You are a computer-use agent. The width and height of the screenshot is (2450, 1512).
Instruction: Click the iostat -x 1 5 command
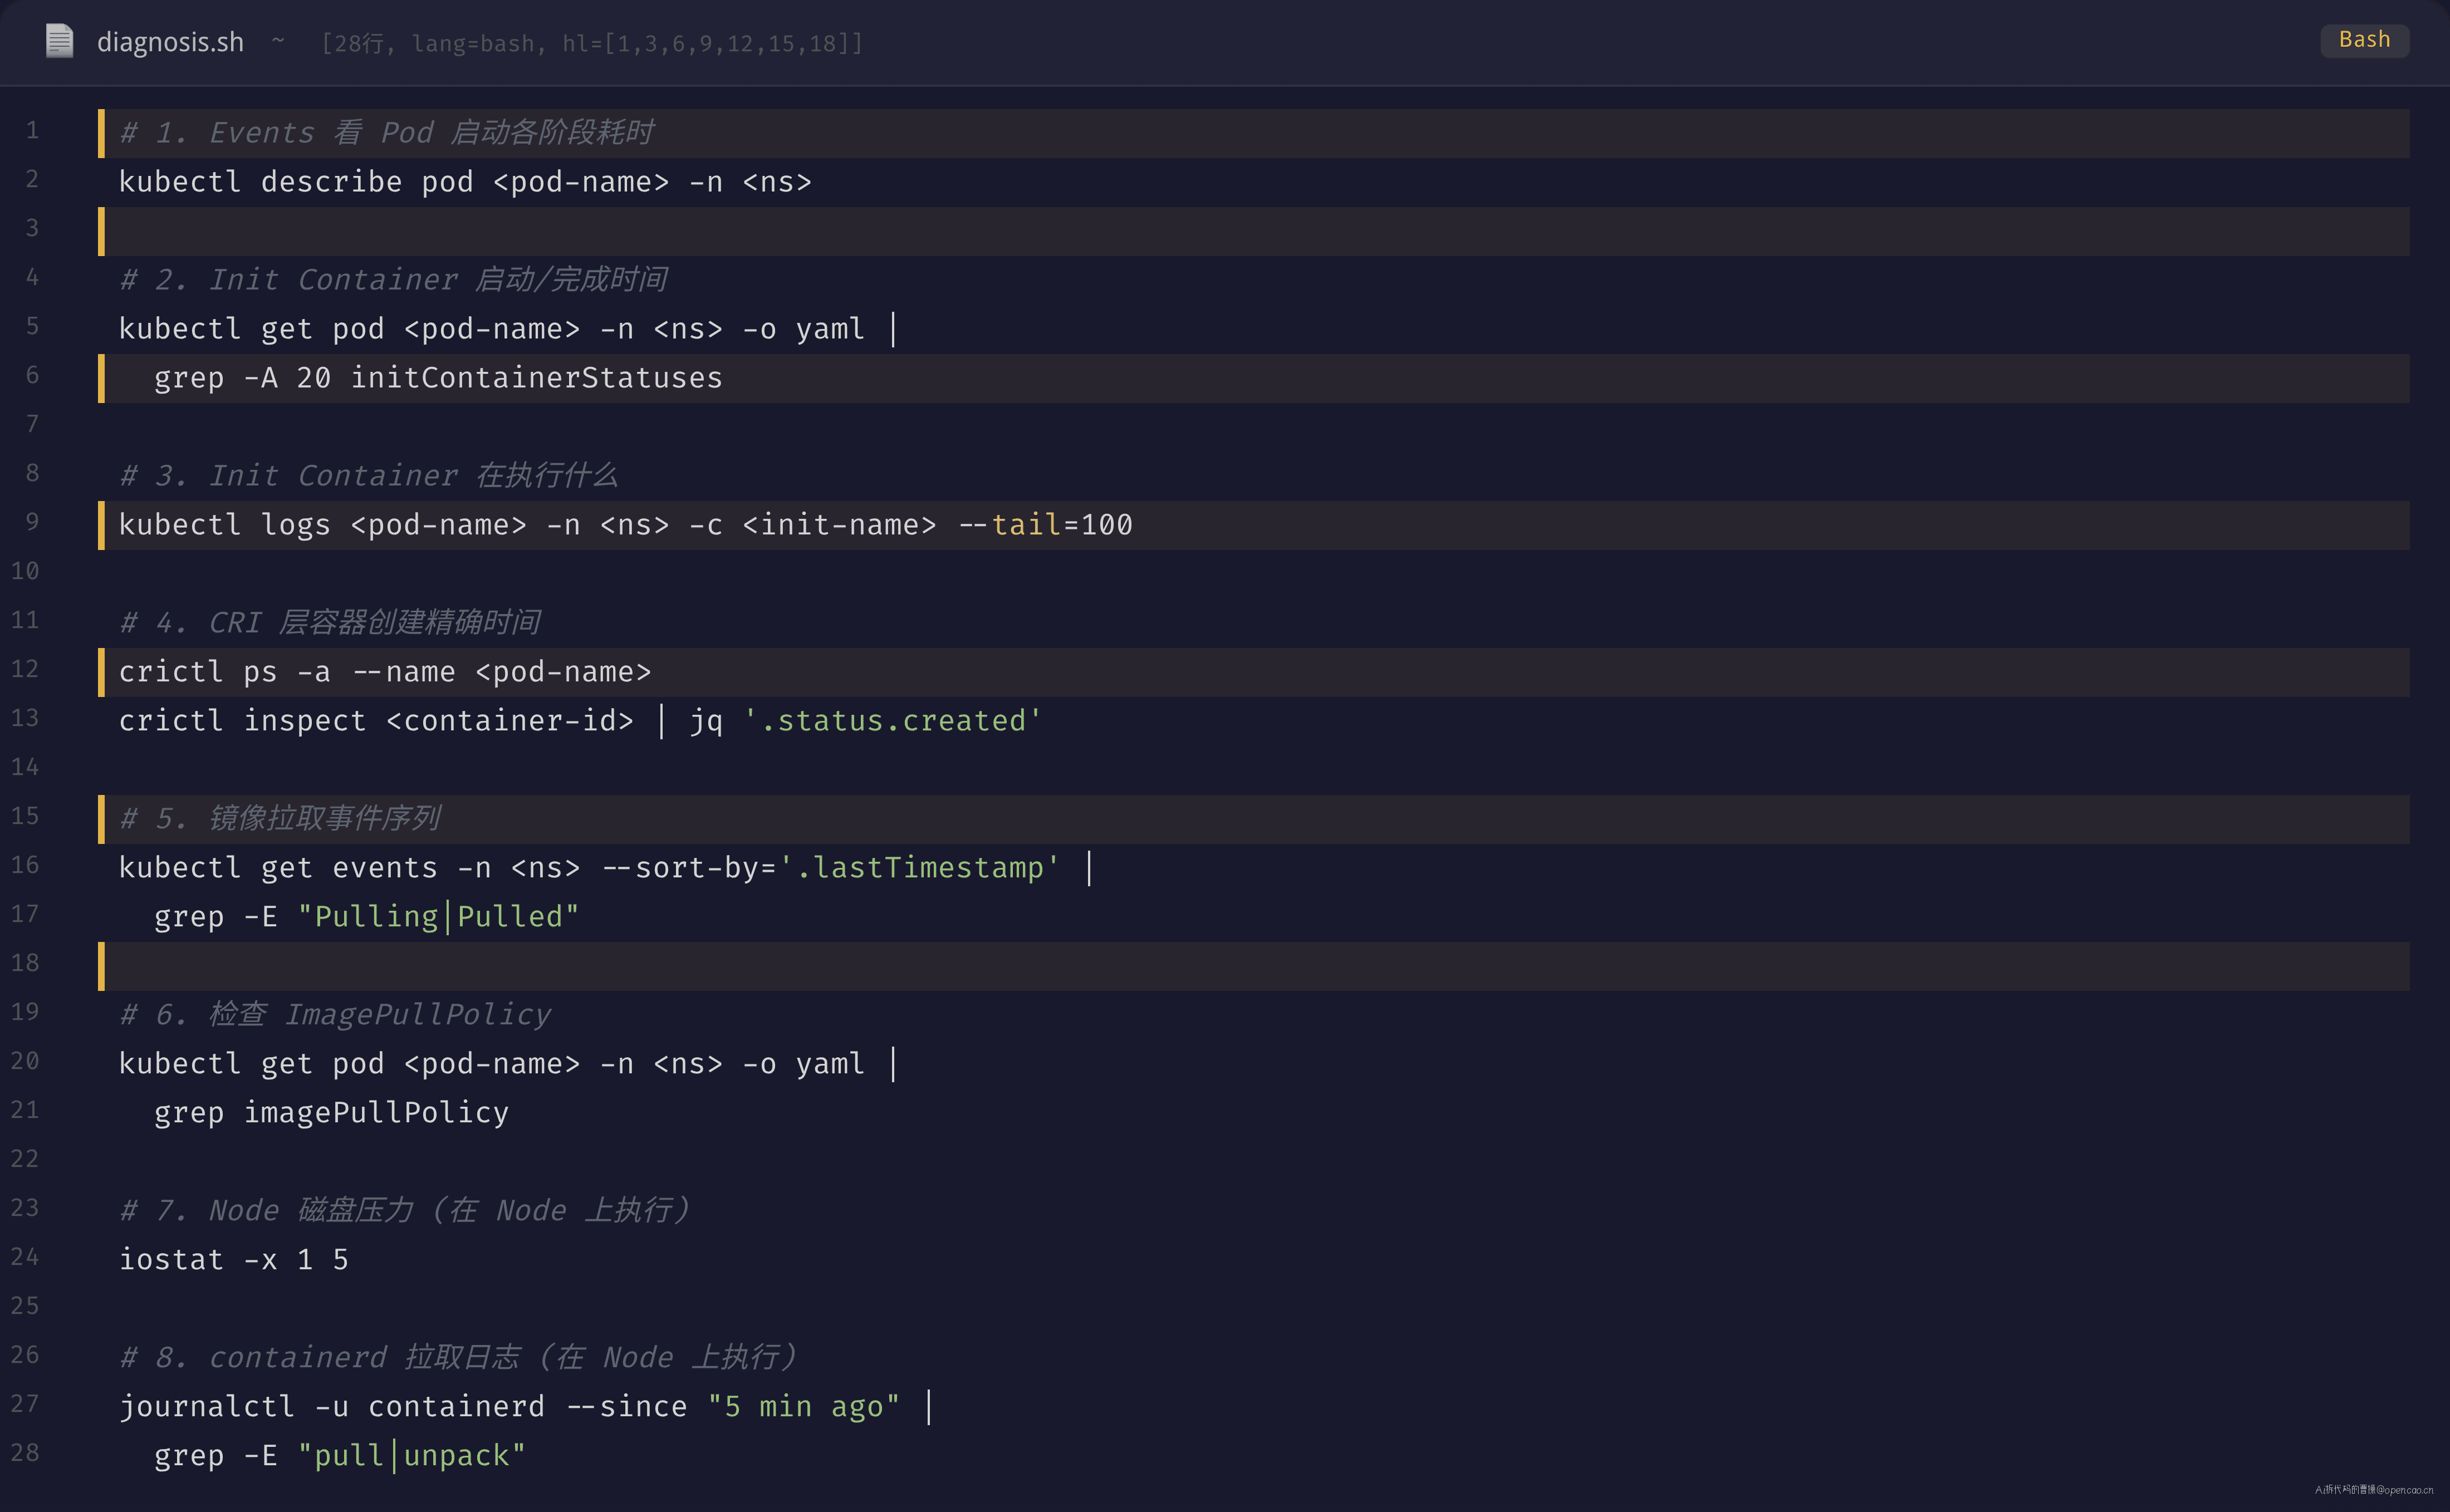coord(234,1260)
